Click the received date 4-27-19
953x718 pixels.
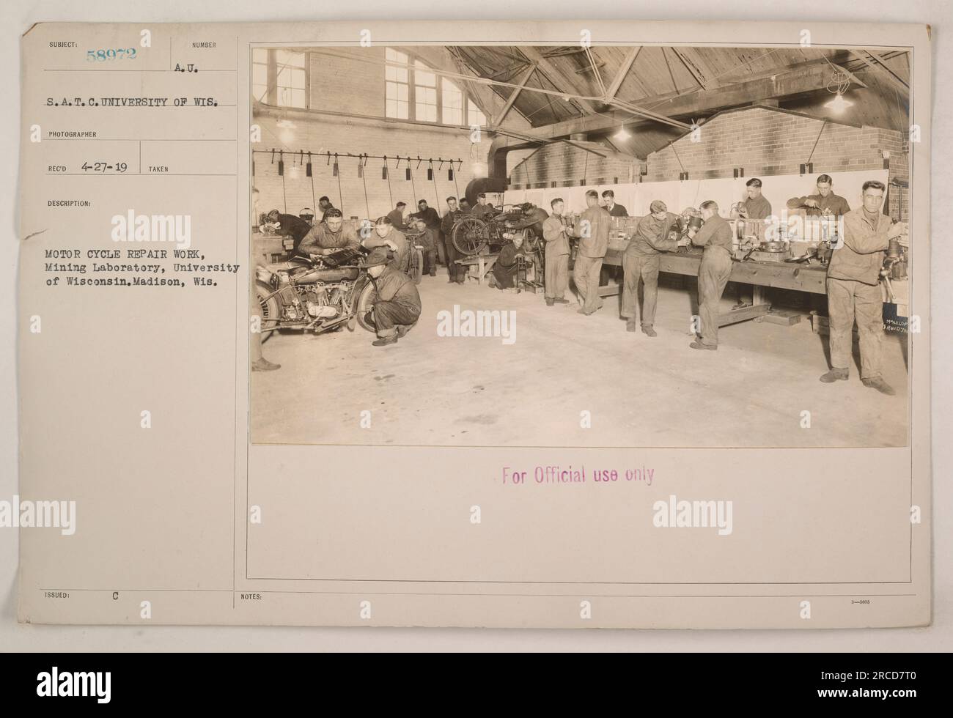104,167
